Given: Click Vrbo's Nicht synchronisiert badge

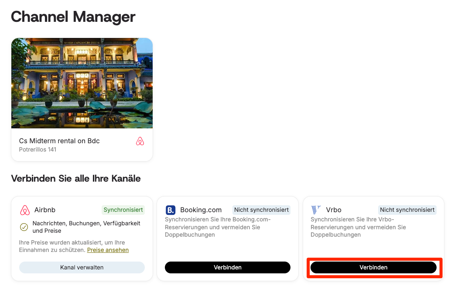Looking at the screenshot, I should (x=407, y=210).
